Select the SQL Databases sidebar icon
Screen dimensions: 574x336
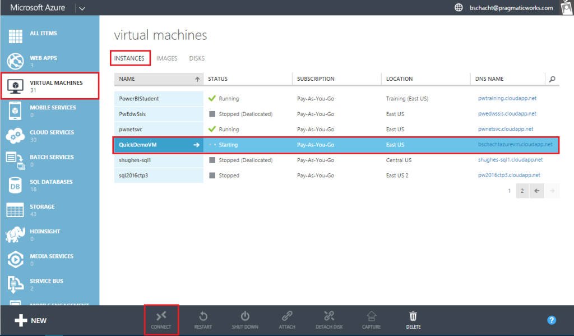(15, 185)
